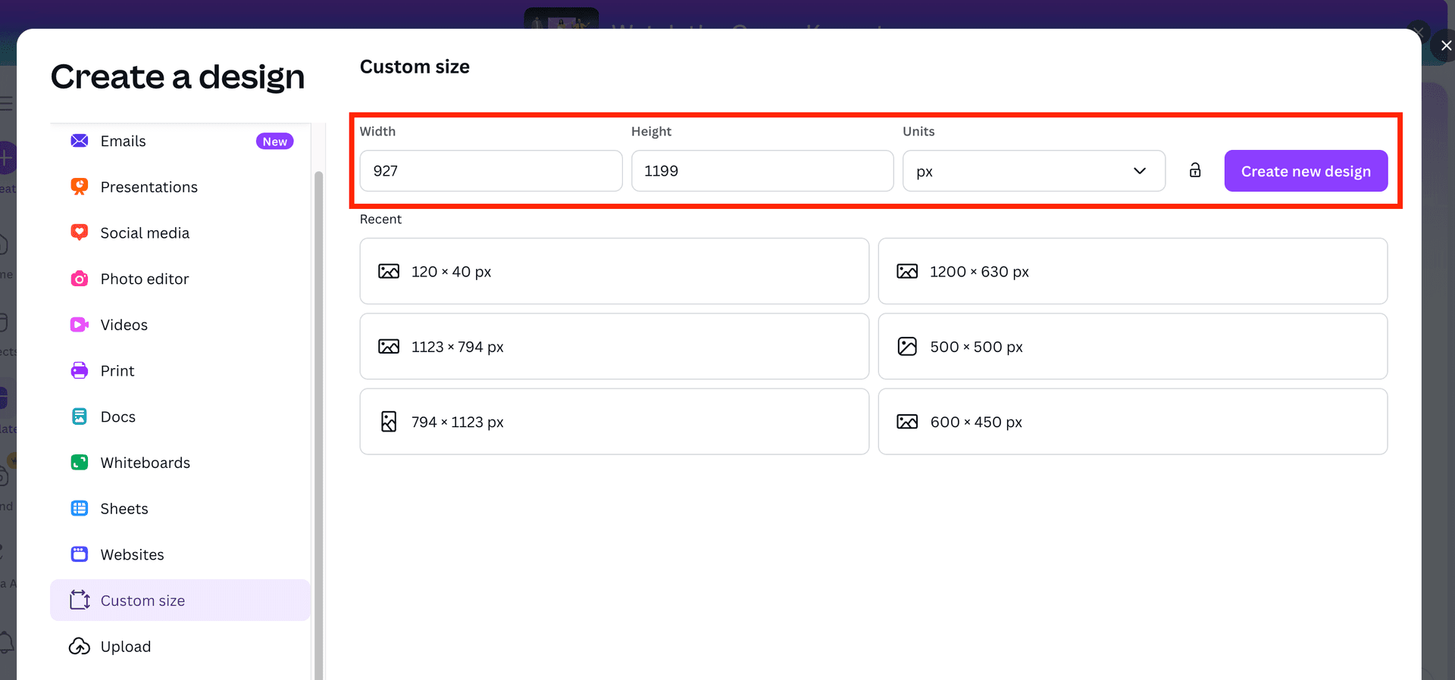Open the Sheets category
This screenshot has width=1455, height=680.
180,509
